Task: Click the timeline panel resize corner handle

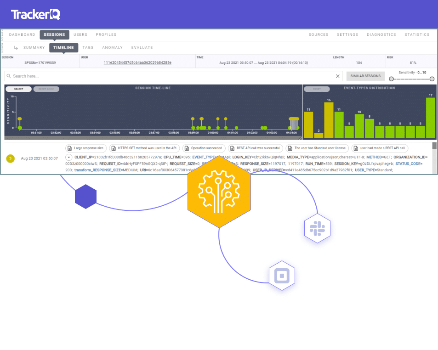Action: point(300,138)
